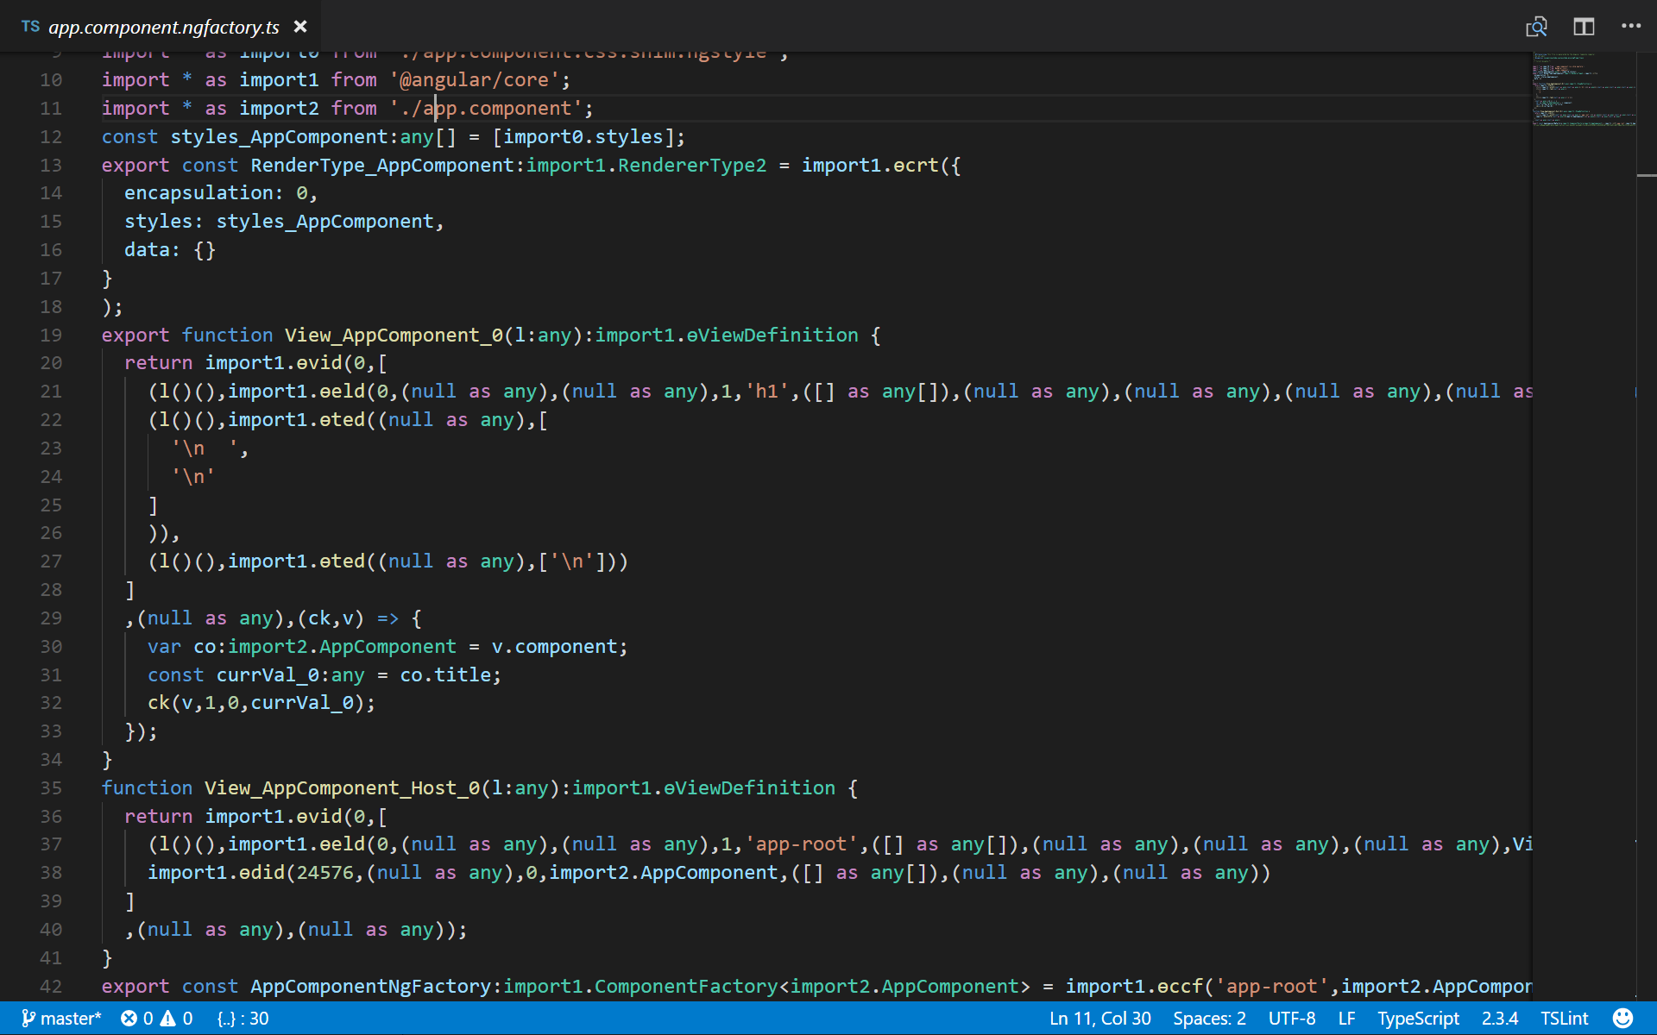Click the TypeScript version 2.3.4
Image resolution: width=1657 pixels, height=1035 pixels.
pyautogui.click(x=1500, y=1019)
